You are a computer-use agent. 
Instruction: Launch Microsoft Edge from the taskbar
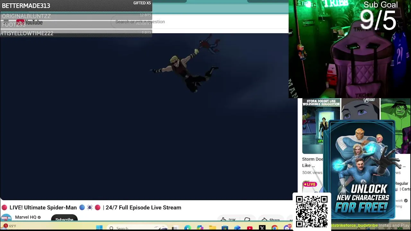[188, 228]
